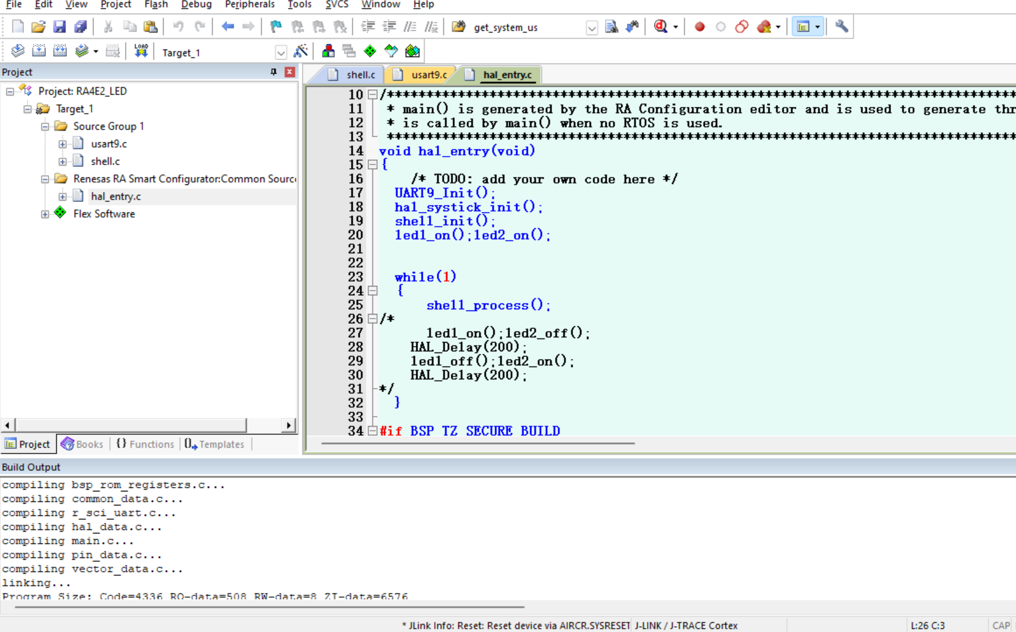Fold the while loop block at line 24
1016x632 pixels.
(x=373, y=291)
